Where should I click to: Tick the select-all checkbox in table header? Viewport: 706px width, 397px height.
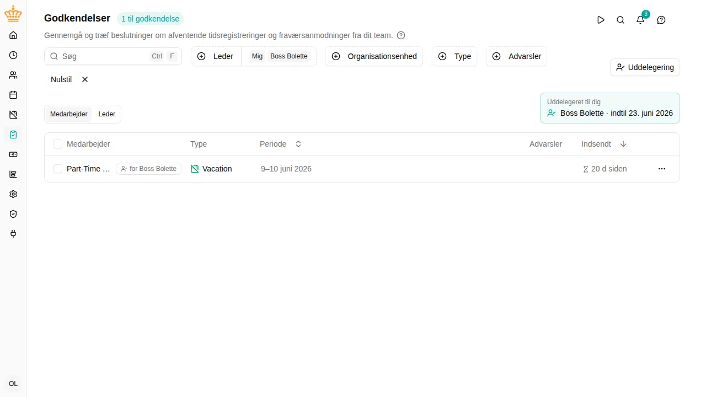click(x=58, y=144)
